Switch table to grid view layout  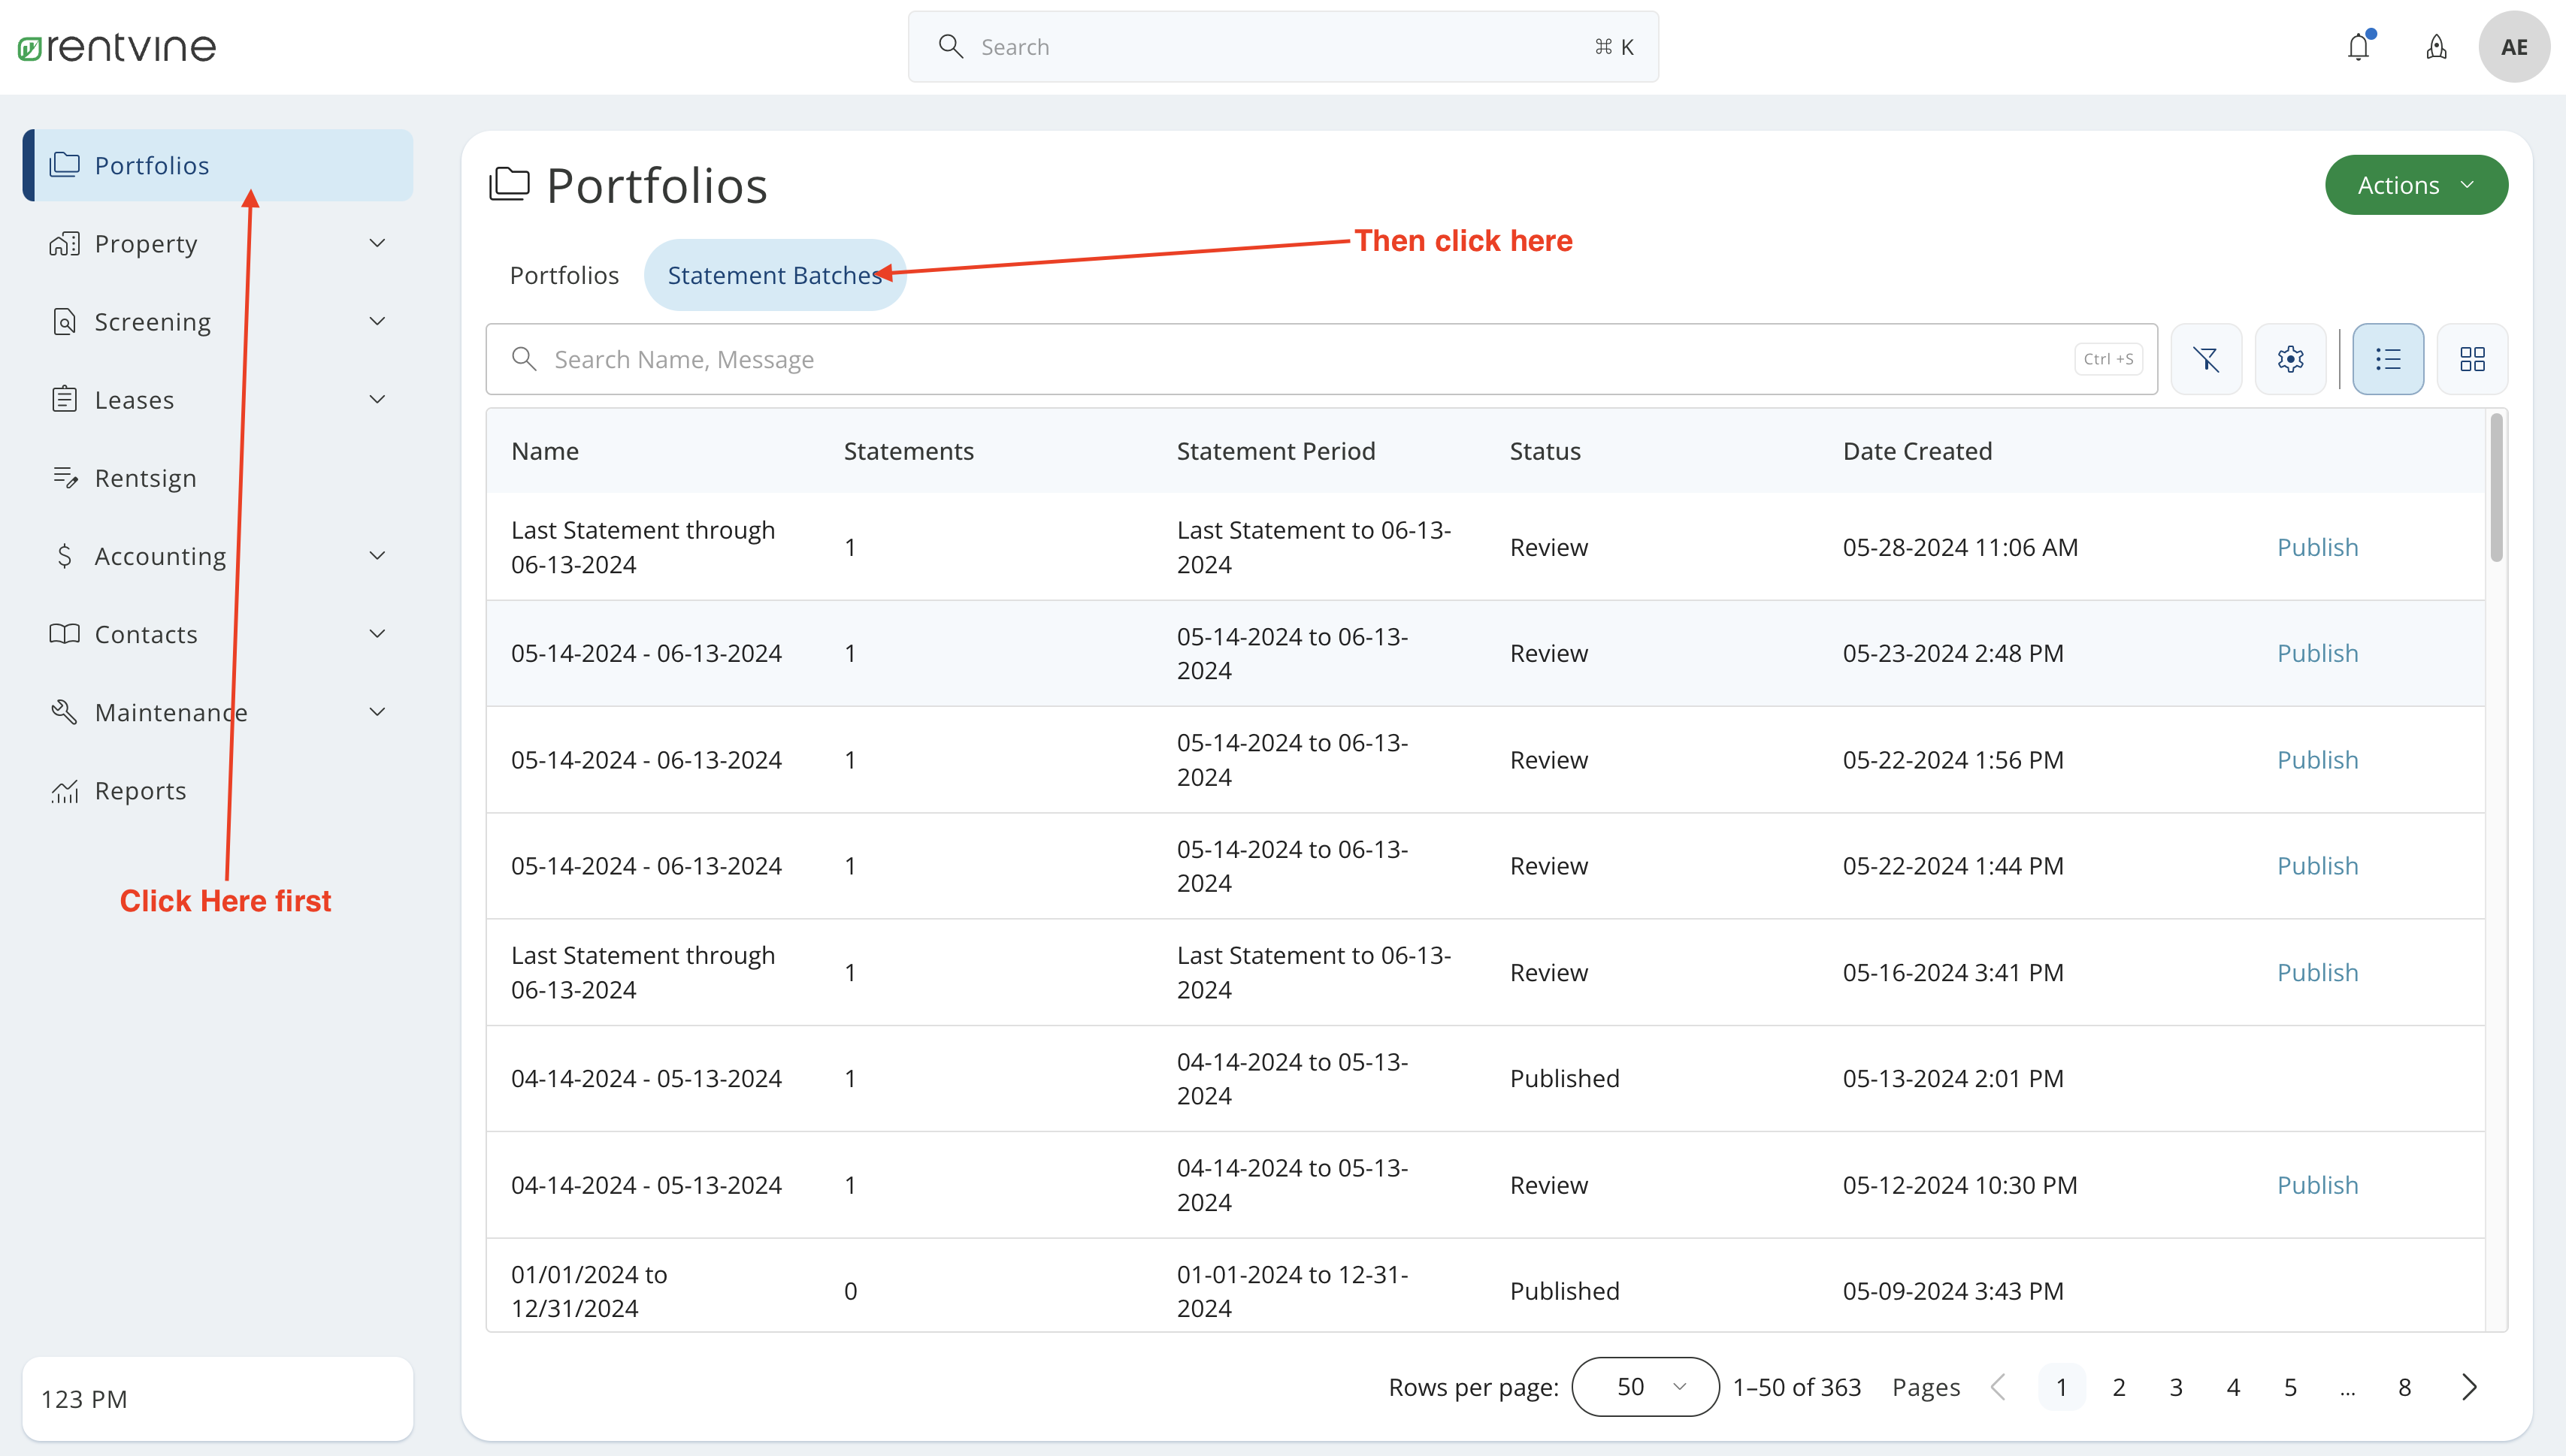tap(2471, 358)
